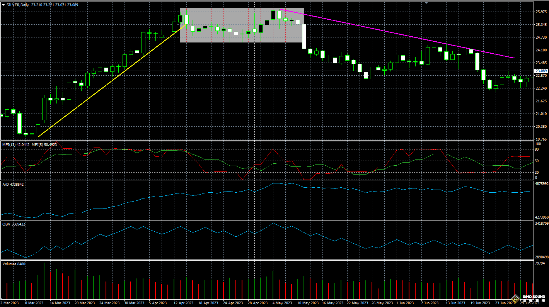Click the current price label 23.089
The image size is (549, 307).
[x=541, y=71]
